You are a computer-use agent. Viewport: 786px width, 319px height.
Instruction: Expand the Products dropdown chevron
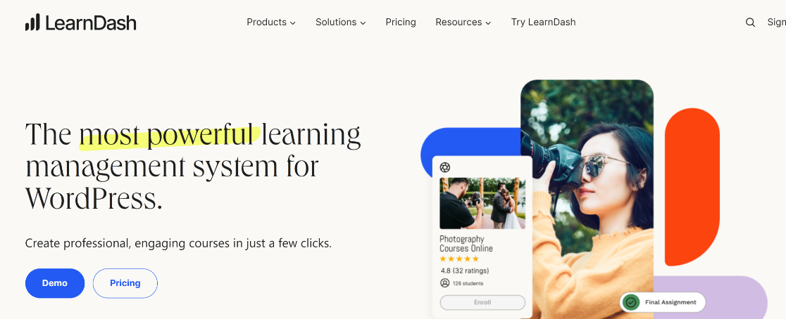click(293, 23)
